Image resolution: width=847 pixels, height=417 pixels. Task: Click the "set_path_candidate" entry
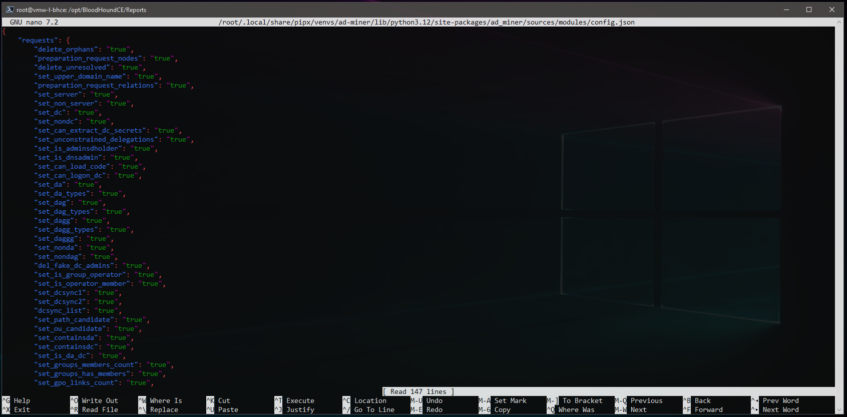(x=92, y=320)
